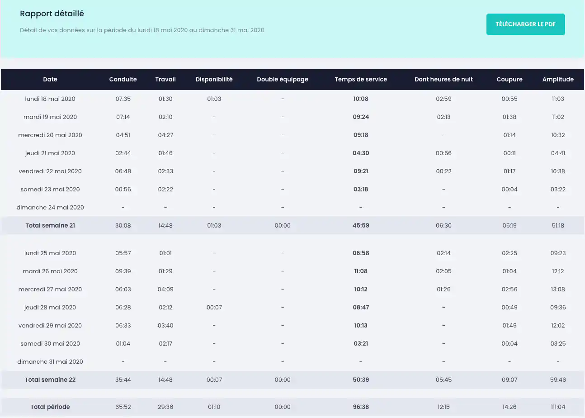
Task: Click Disponibilité 01:03 on lundi 18 mai
Action: pyautogui.click(x=214, y=99)
